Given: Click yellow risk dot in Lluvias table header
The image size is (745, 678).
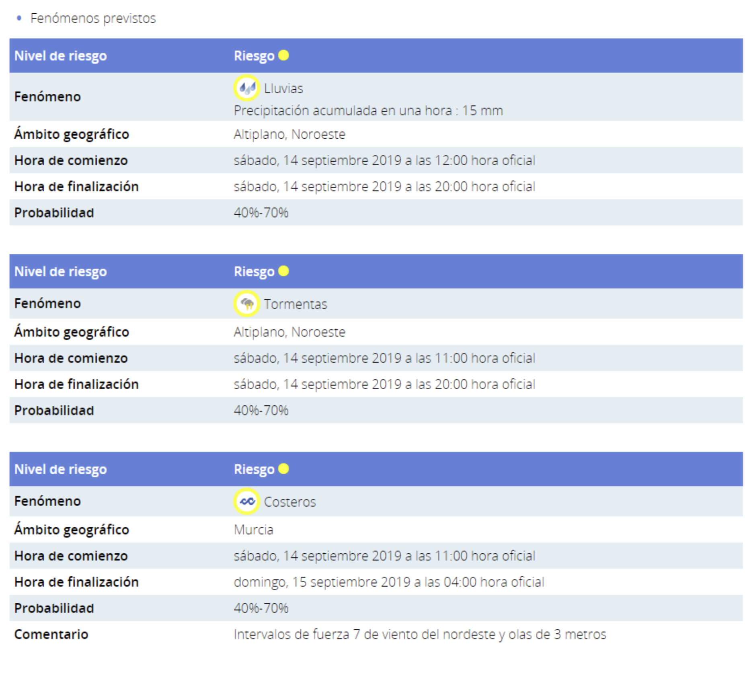Looking at the screenshot, I should pyautogui.click(x=283, y=55).
